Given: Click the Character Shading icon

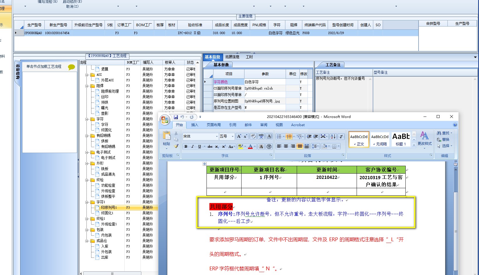Looking at the screenshot, I should 261,147.
